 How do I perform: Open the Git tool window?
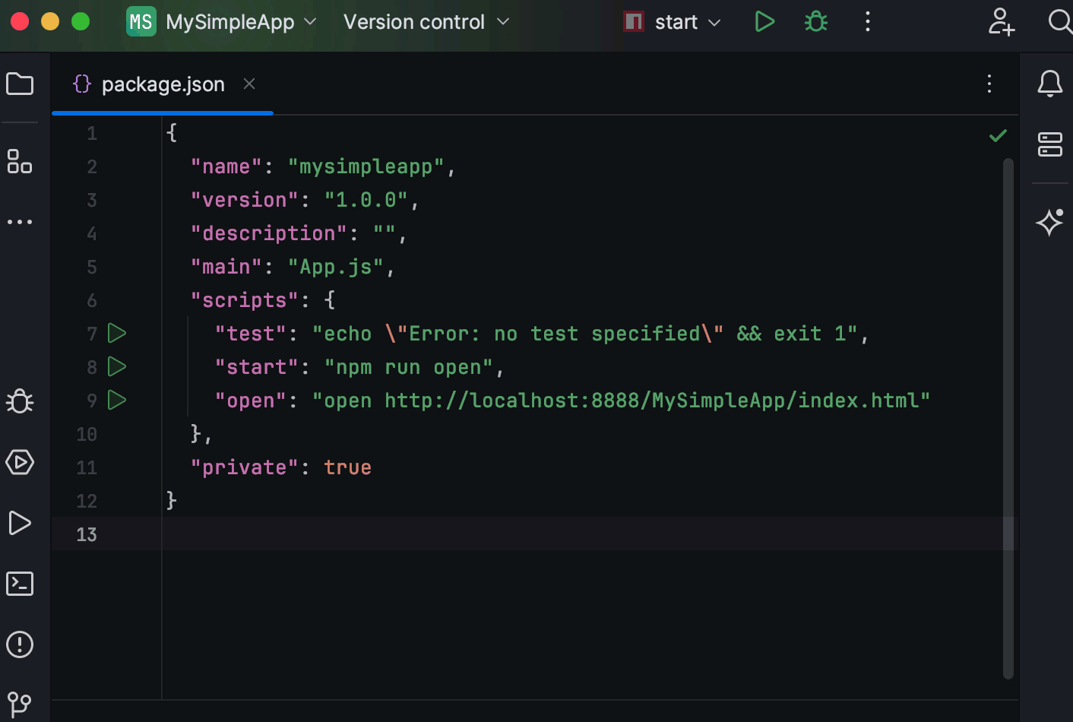pyautogui.click(x=20, y=704)
